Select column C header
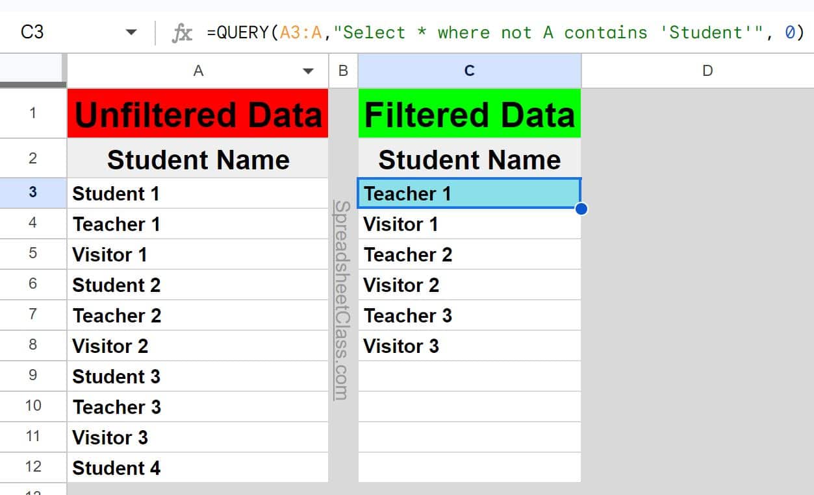Image resolution: width=814 pixels, height=495 pixels. coord(469,71)
